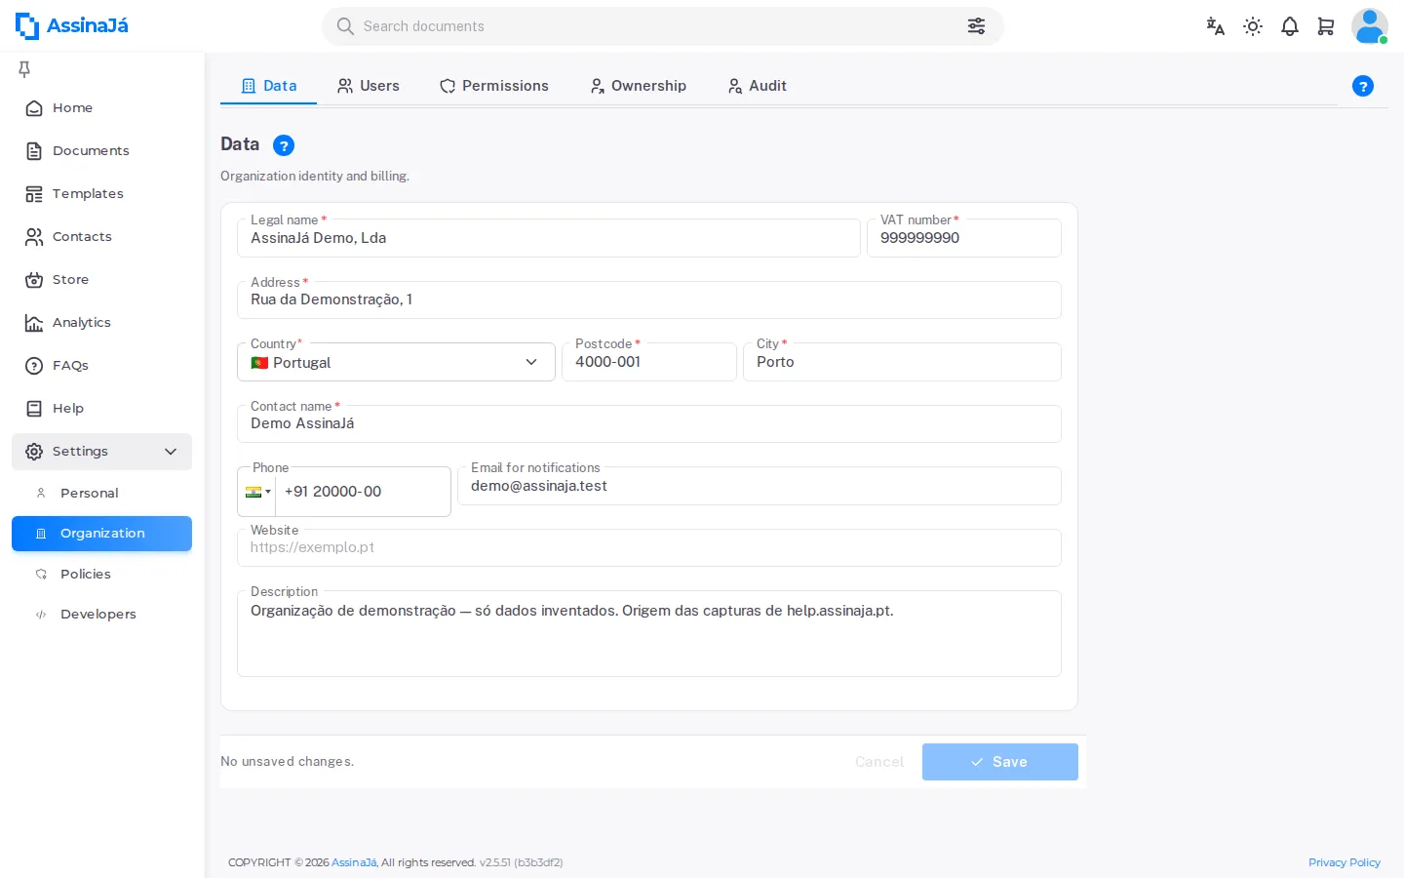The height and width of the screenshot is (878, 1404).
Task: Open Analytics in the sidebar
Action: coord(101,323)
